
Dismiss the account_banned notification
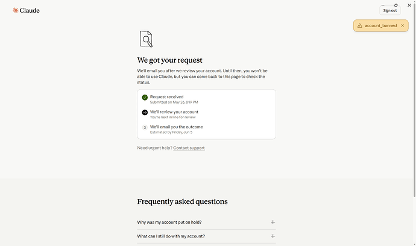(403, 26)
